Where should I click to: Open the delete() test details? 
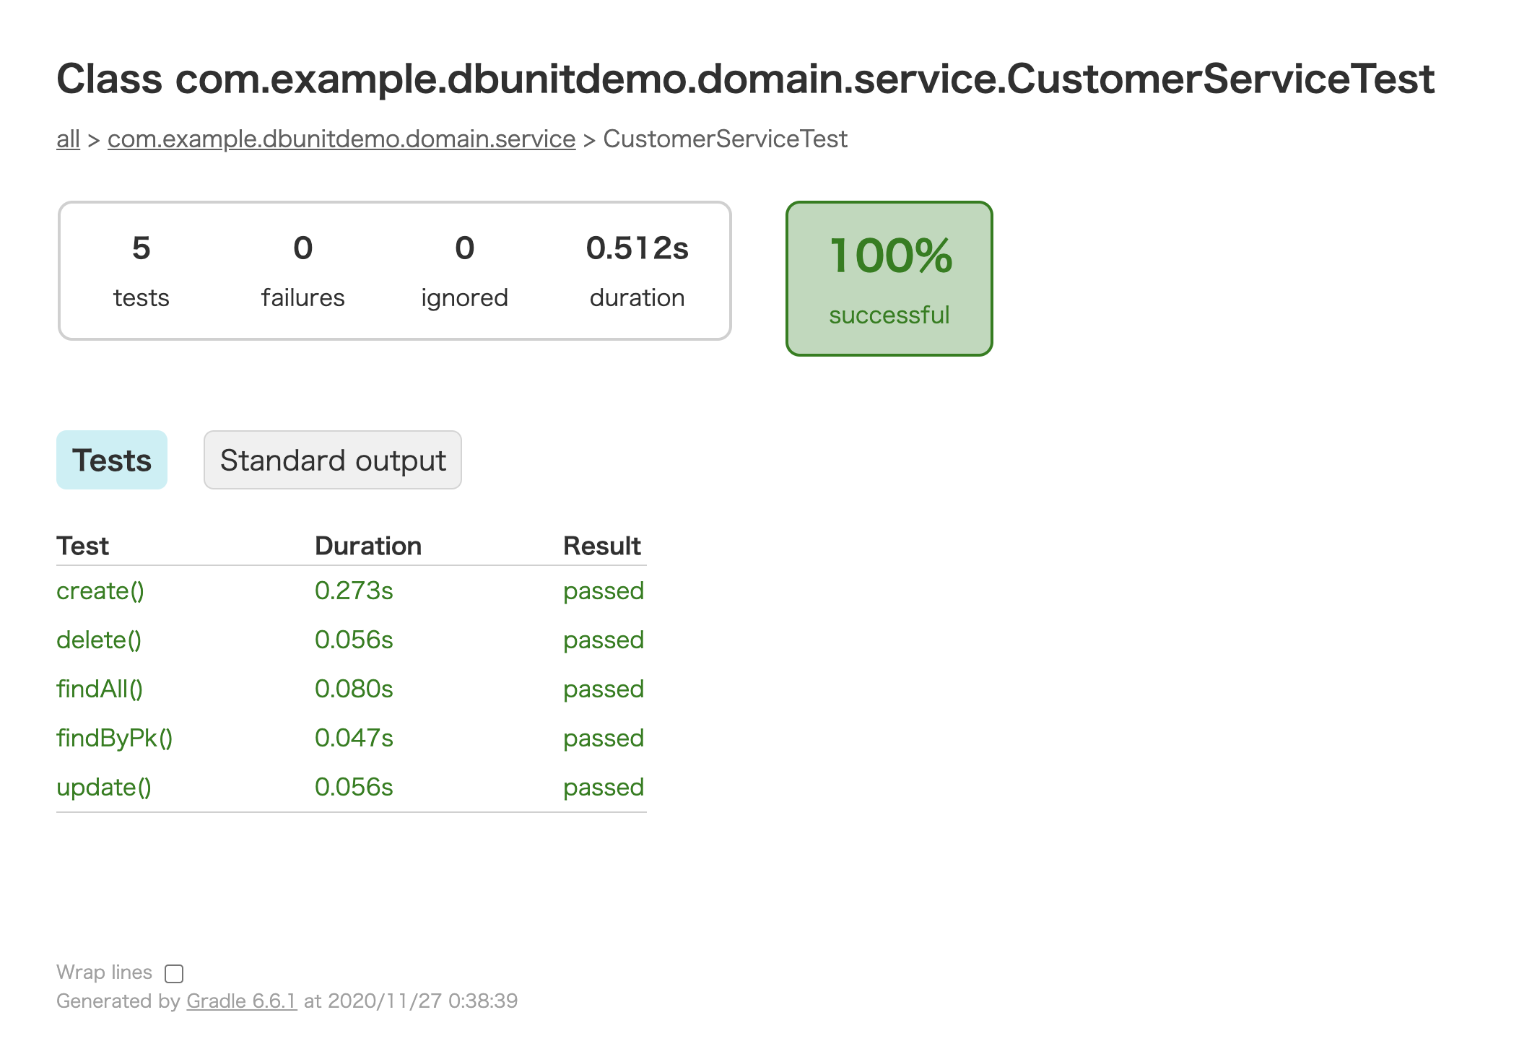tap(99, 640)
